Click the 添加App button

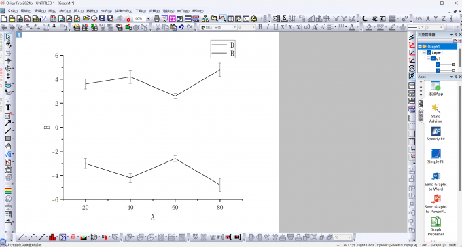[x=436, y=89]
